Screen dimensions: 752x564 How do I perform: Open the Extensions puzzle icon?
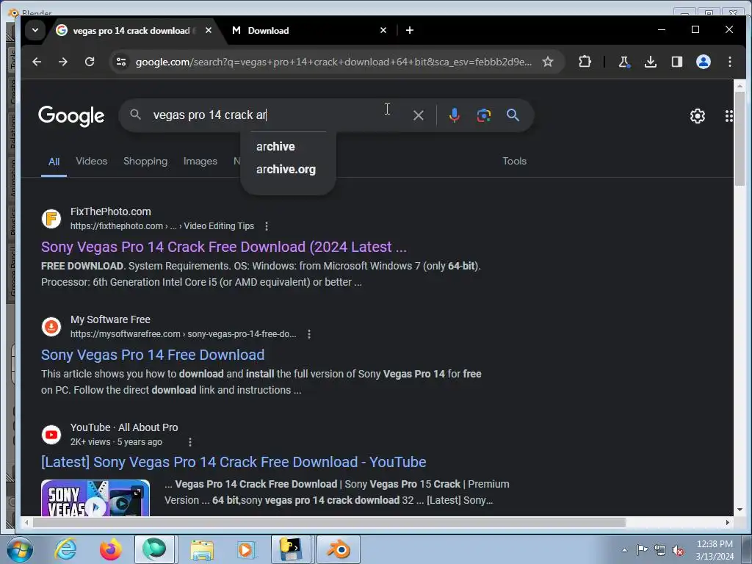(x=585, y=62)
